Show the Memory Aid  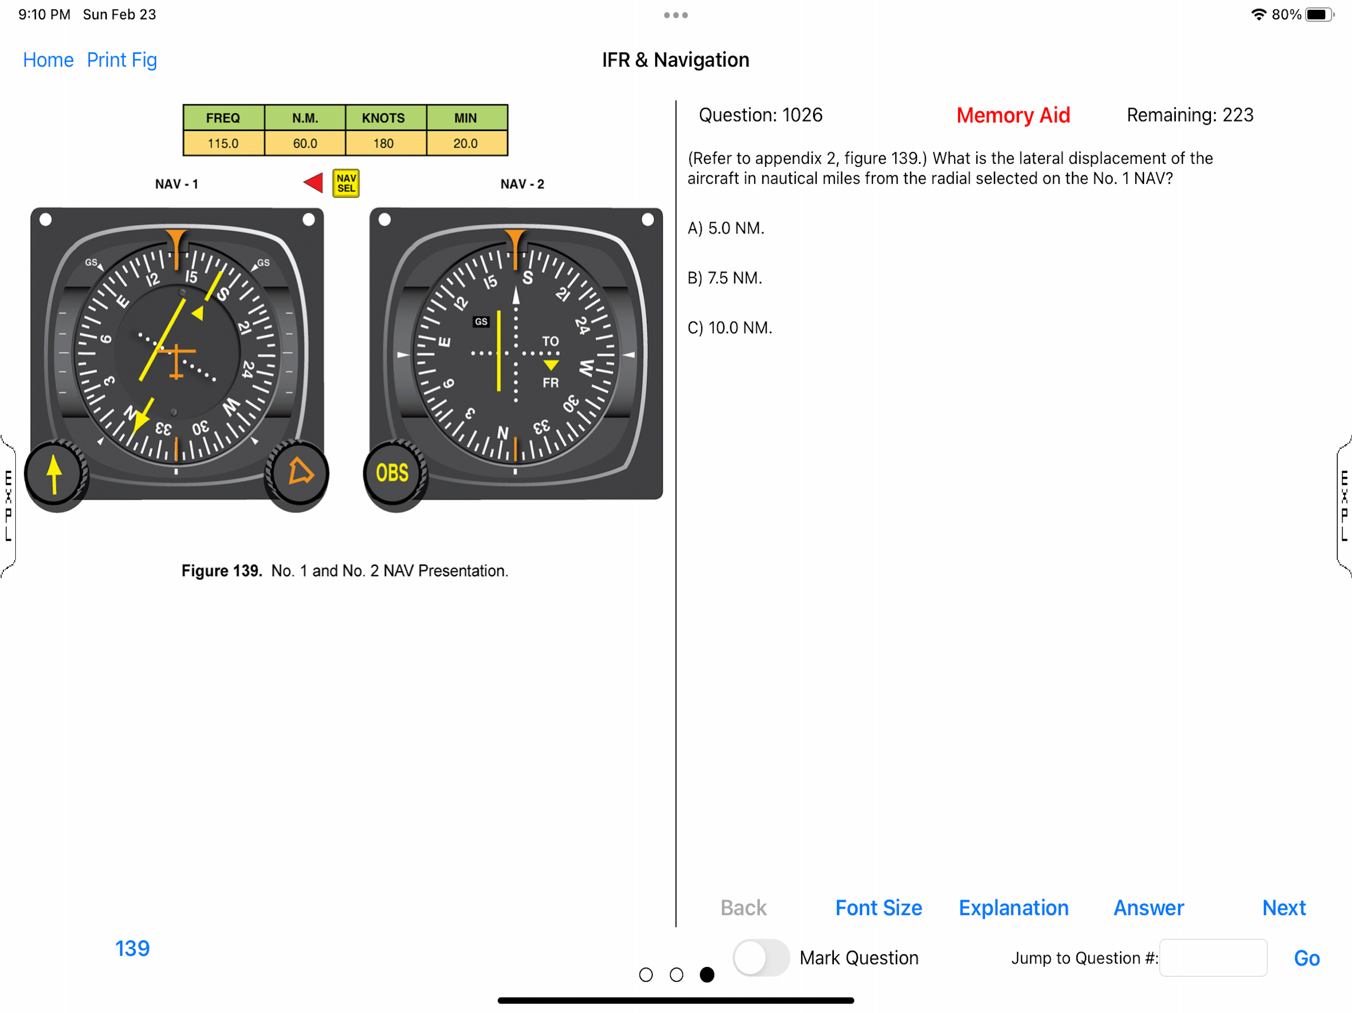pyautogui.click(x=1013, y=115)
